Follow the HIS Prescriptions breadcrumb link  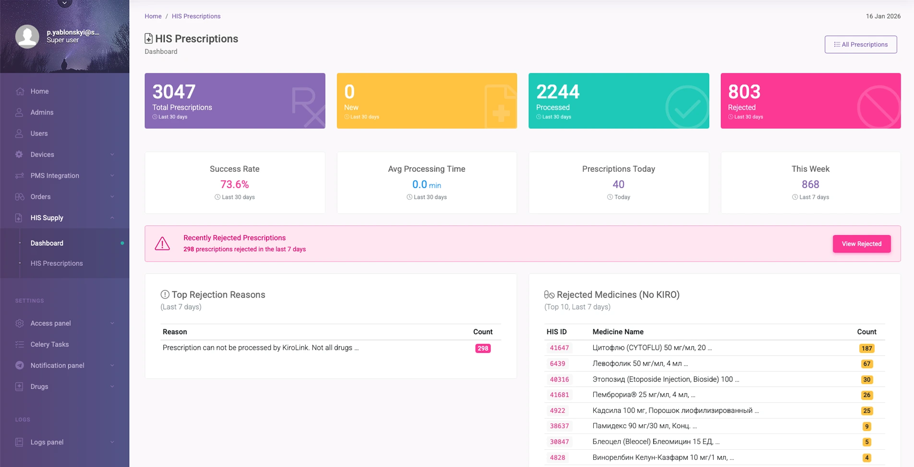pos(196,16)
